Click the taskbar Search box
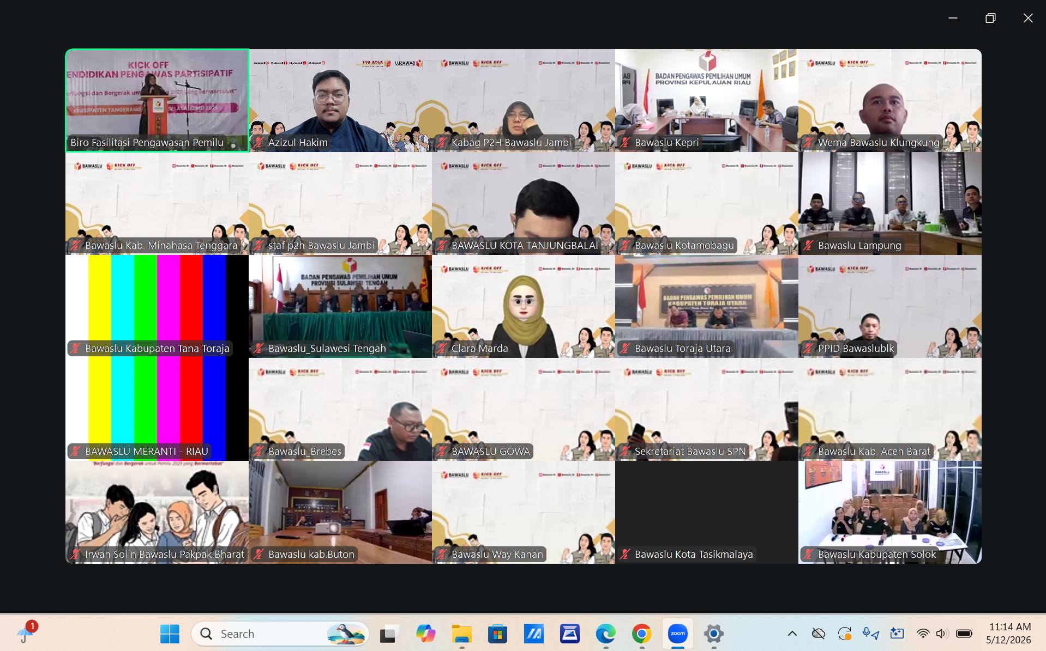The width and height of the screenshot is (1046, 651). coord(280,634)
